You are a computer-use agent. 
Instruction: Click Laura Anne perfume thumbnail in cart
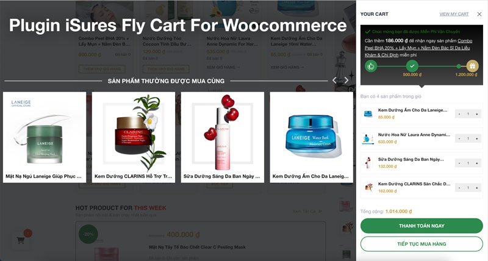click(x=368, y=138)
